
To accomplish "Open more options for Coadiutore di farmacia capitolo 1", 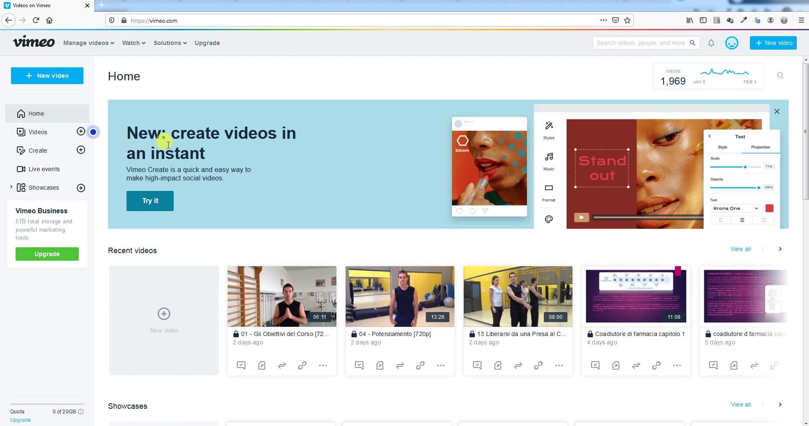I will pyautogui.click(x=677, y=365).
